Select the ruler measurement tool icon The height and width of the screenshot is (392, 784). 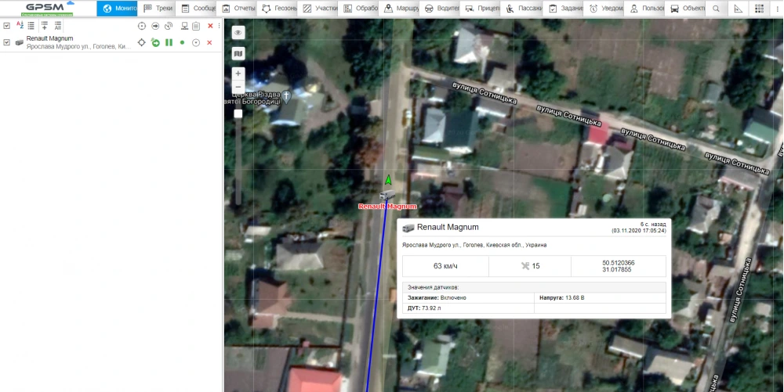(x=737, y=9)
